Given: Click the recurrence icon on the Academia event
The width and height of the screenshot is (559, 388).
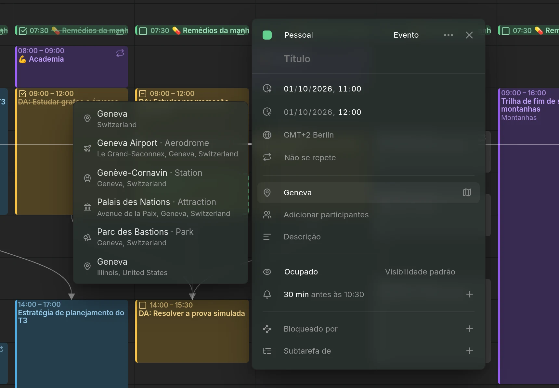Looking at the screenshot, I should (120, 53).
